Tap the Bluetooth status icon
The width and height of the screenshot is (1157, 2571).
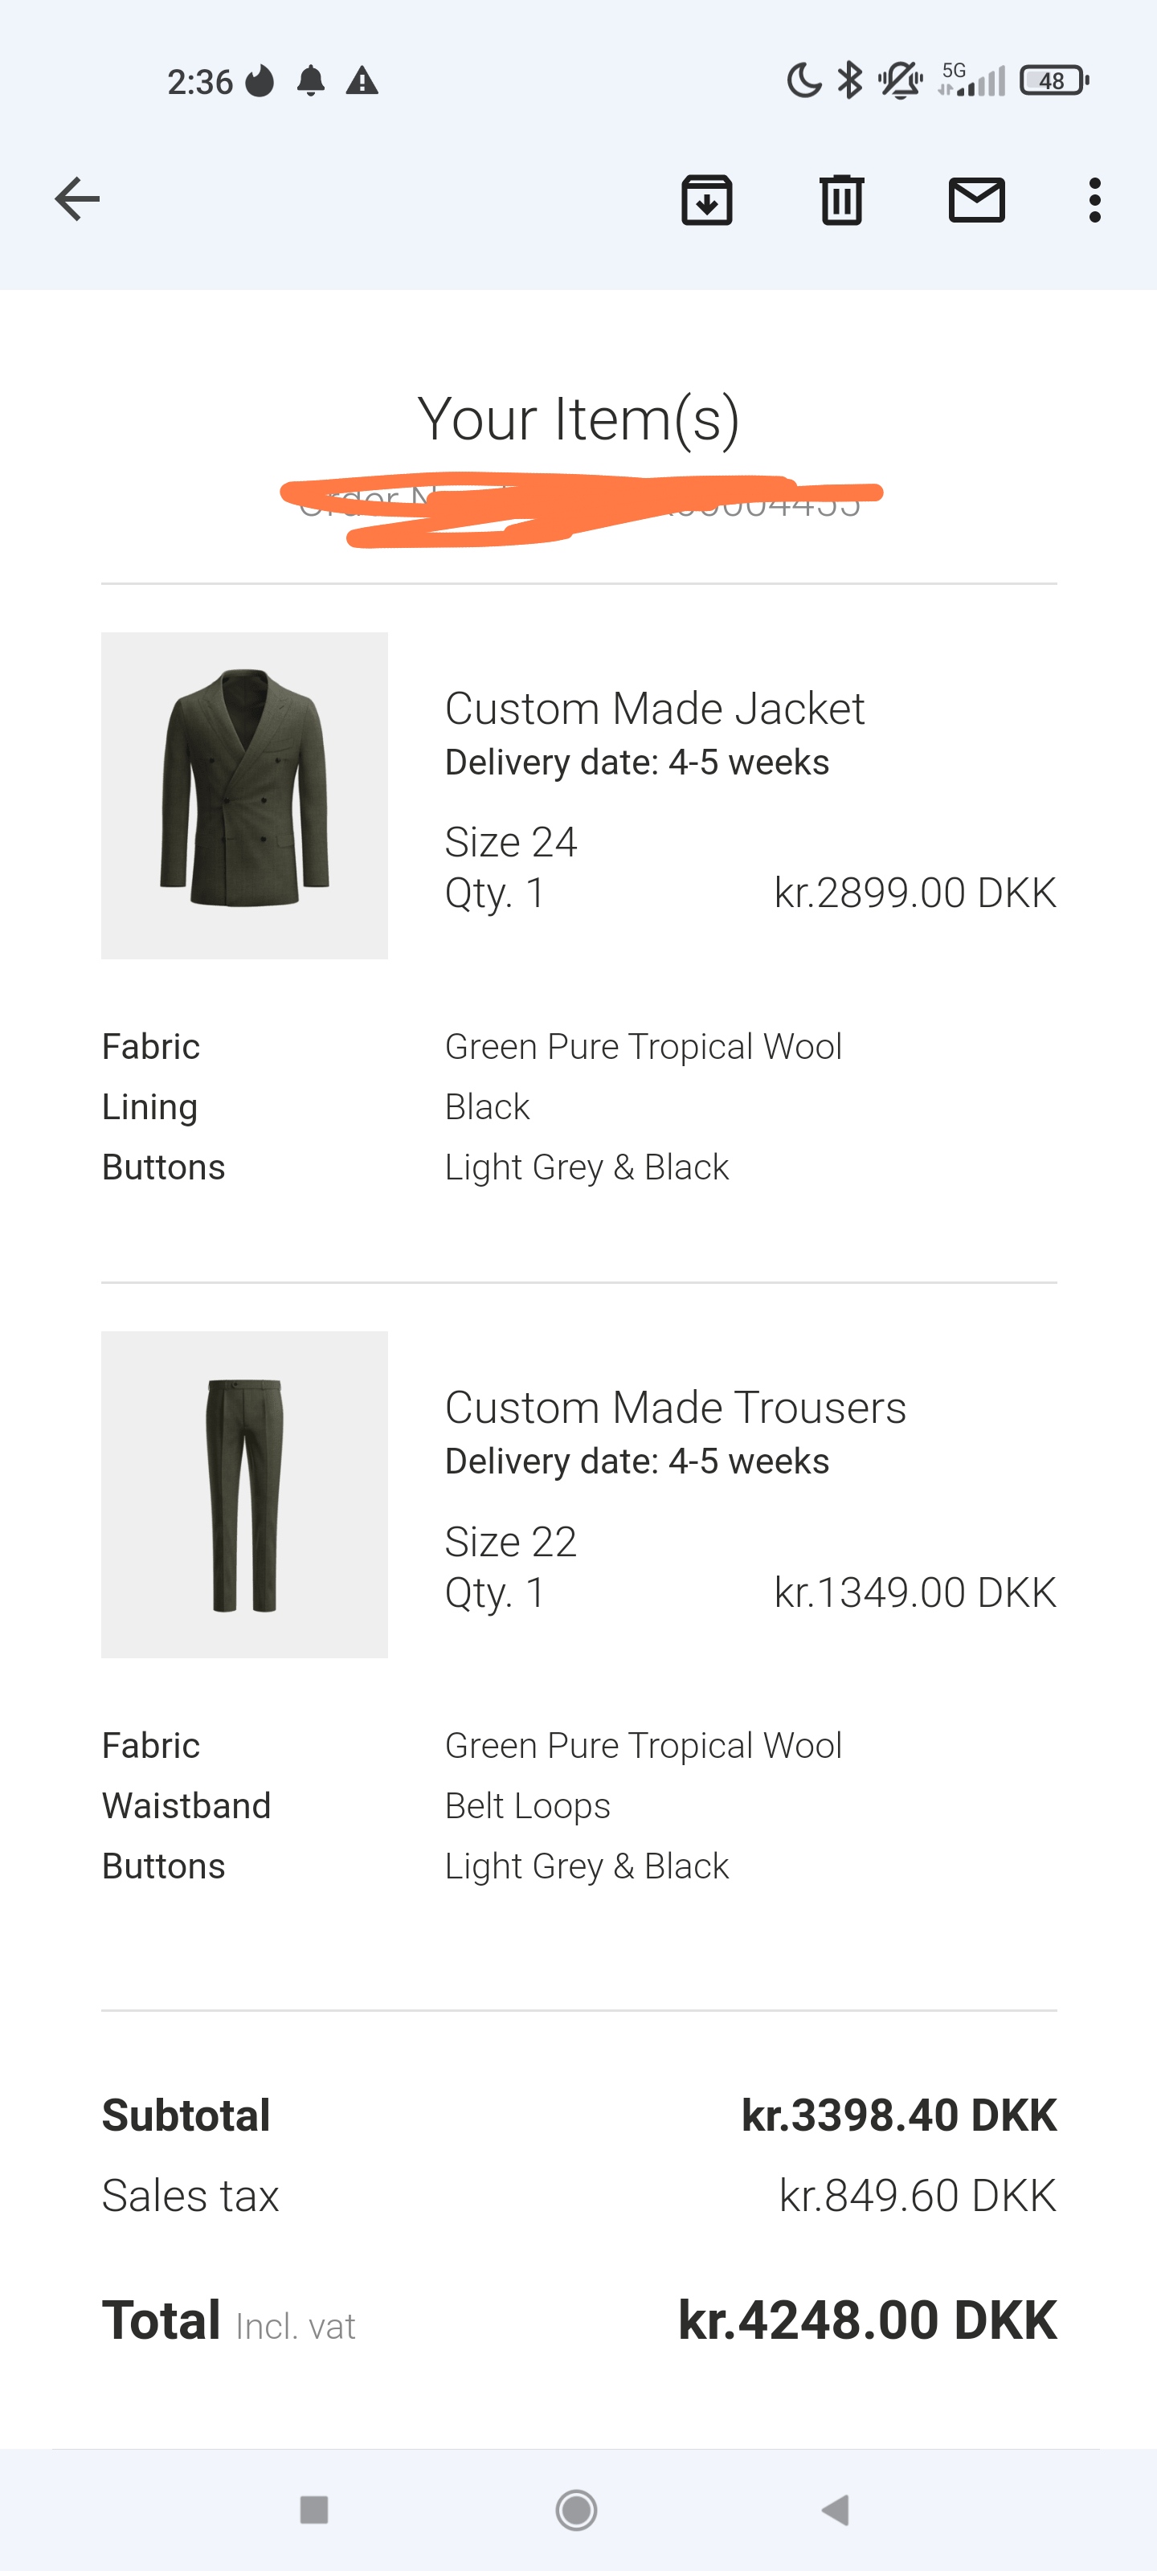click(x=849, y=80)
